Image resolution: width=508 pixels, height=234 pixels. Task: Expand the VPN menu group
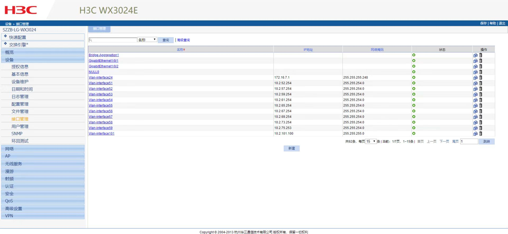point(43,216)
